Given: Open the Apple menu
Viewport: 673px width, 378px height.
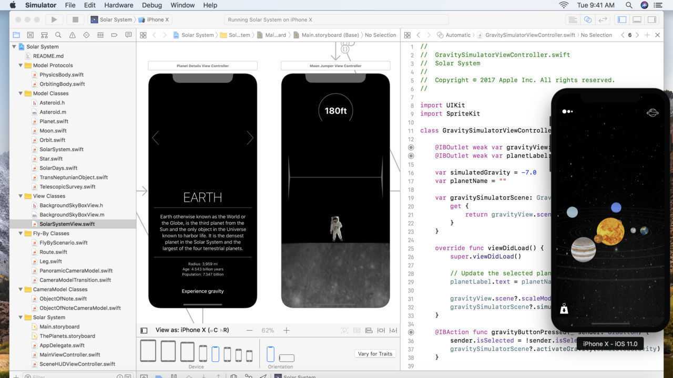Looking at the screenshot, I should click(13, 5).
